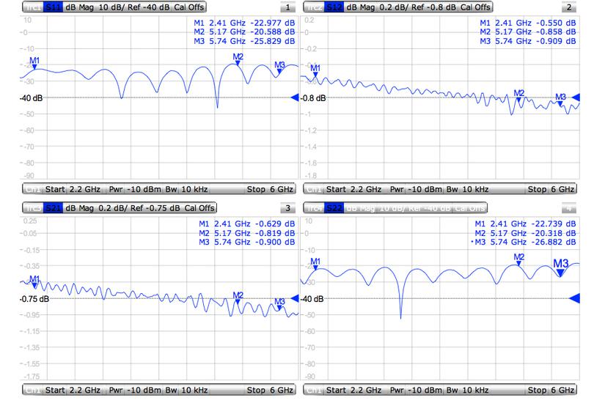Image resolution: width=605 pixels, height=403 pixels.
Task: Click readout 'M1 2.41 GHz -0.550 dB'
Action: click(x=528, y=23)
